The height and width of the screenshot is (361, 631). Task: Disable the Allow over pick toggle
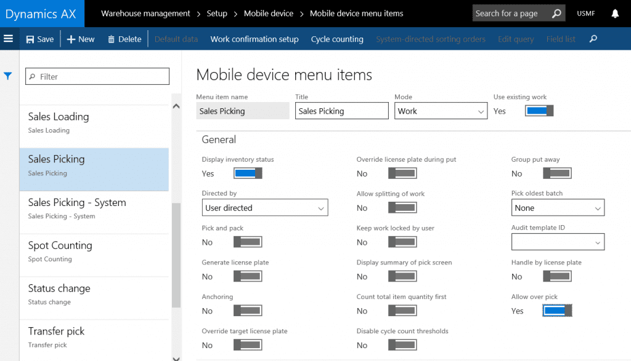[558, 311]
